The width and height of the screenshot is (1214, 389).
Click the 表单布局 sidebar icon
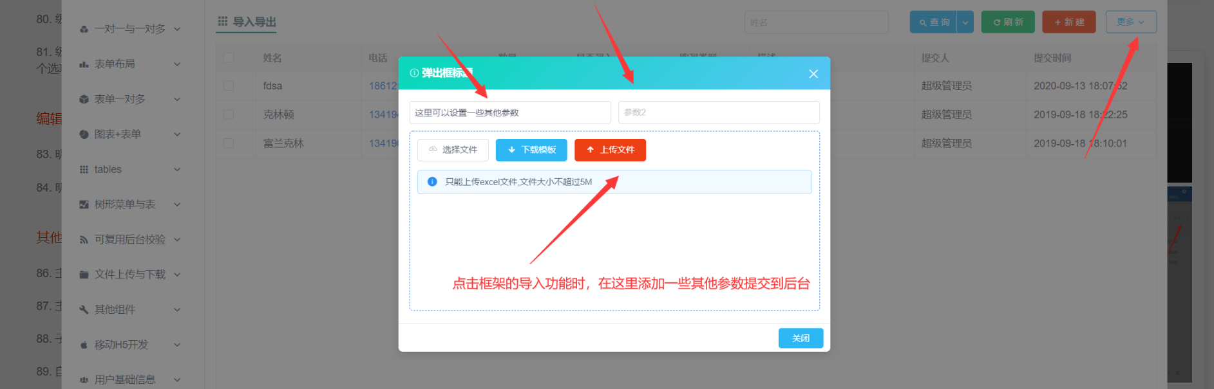point(84,64)
